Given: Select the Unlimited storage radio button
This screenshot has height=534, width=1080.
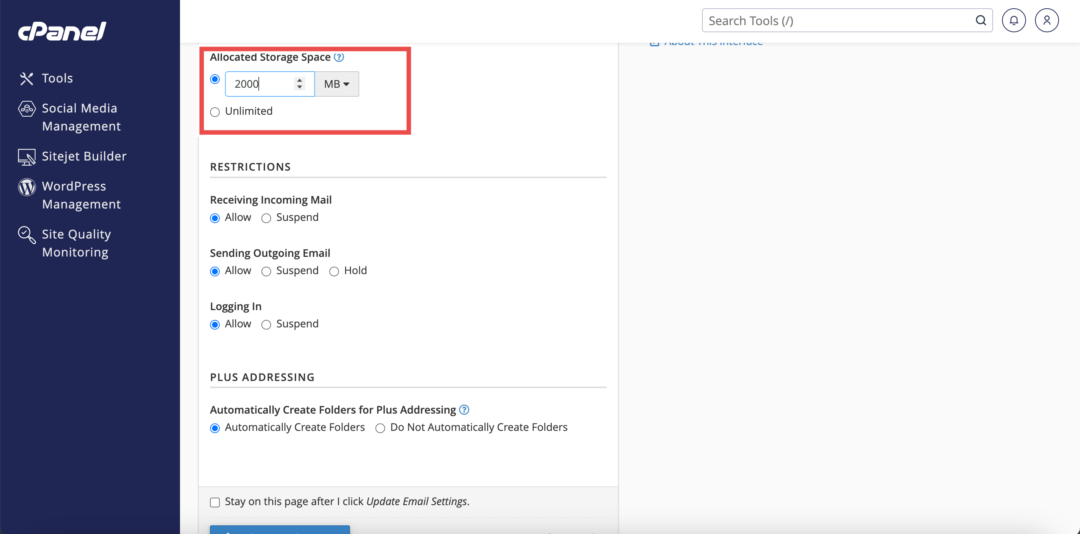Looking at the screenshot, I should pos(215,112).
